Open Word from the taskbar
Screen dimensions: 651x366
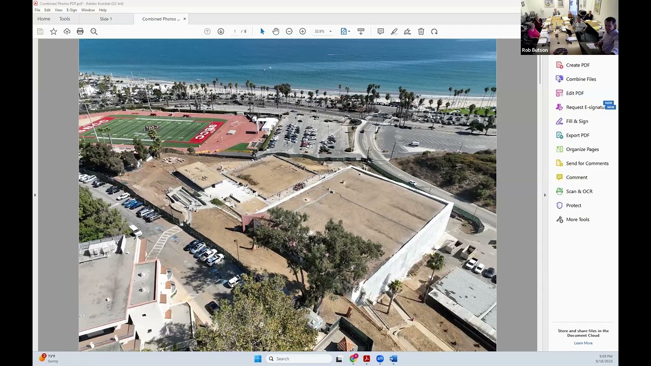pos(393,359)
